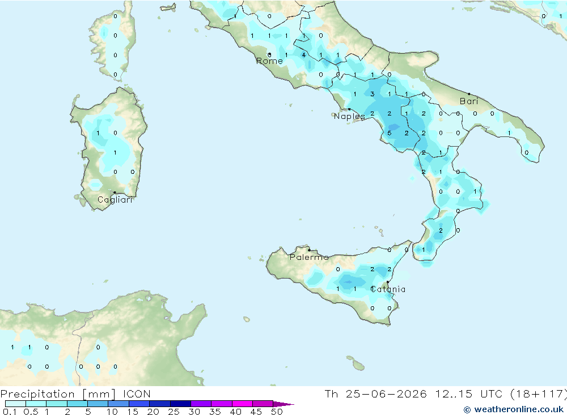Click the legend label '10'

[112, 412]
